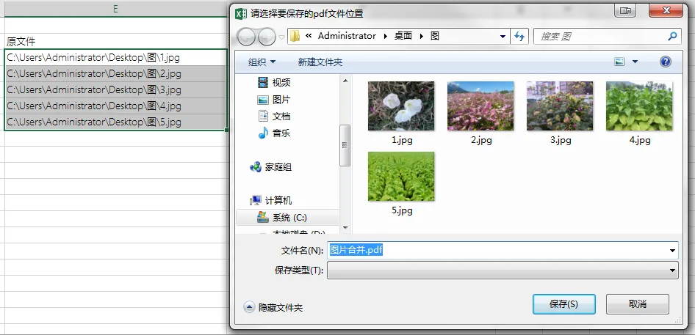695x335 pixels.
Task: Select Excel cell with path 图\5.jpg
Action: coord(115,122)
